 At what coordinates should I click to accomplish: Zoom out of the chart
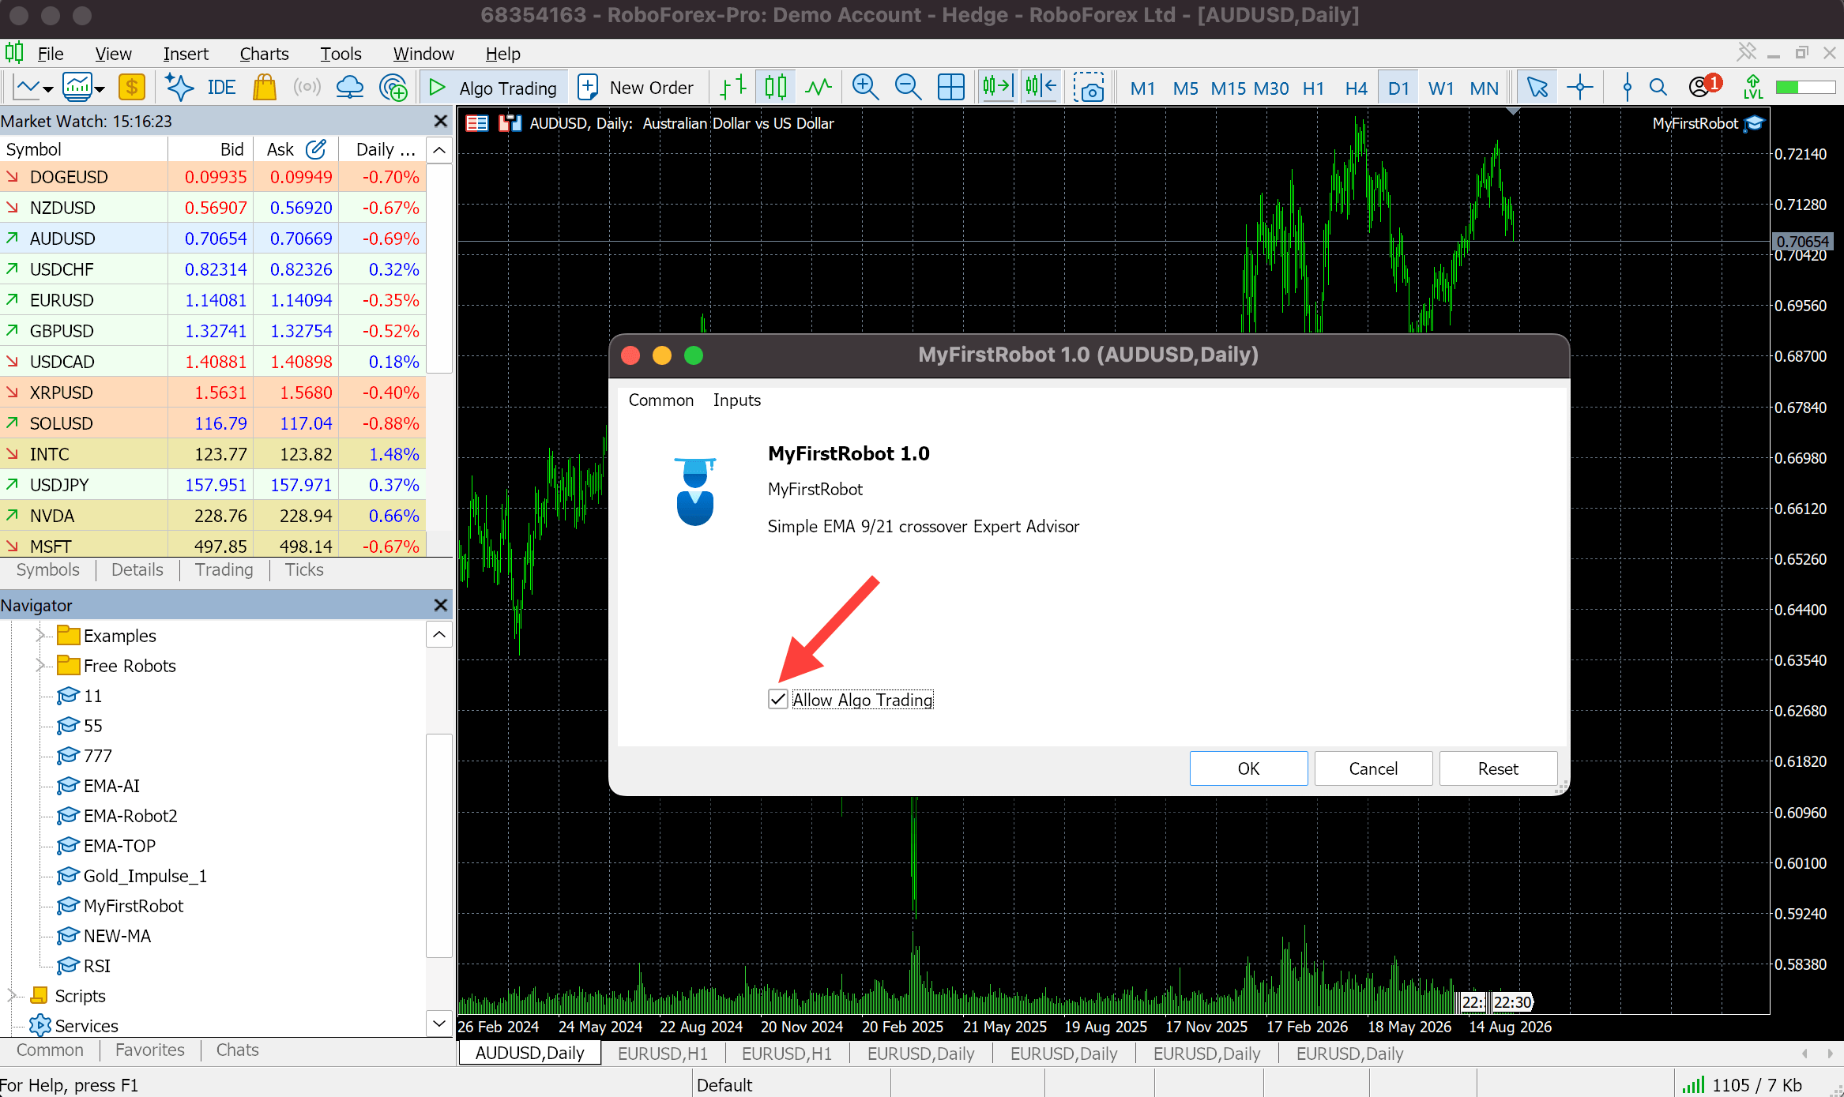tap(908, 88)
